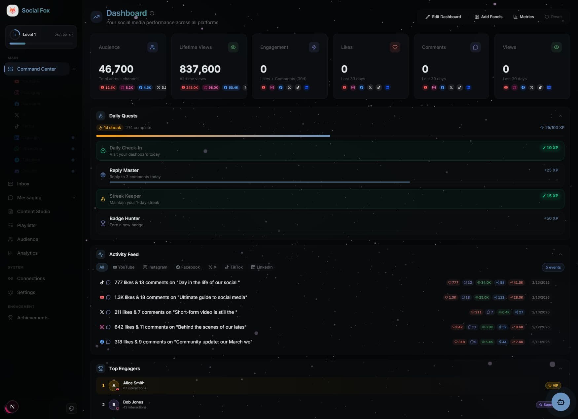Image resolution: width=578 pixels, height=419 pixels.
Task: Click the YouTube icon in Comments card
Action: click(x=425, y=87)
